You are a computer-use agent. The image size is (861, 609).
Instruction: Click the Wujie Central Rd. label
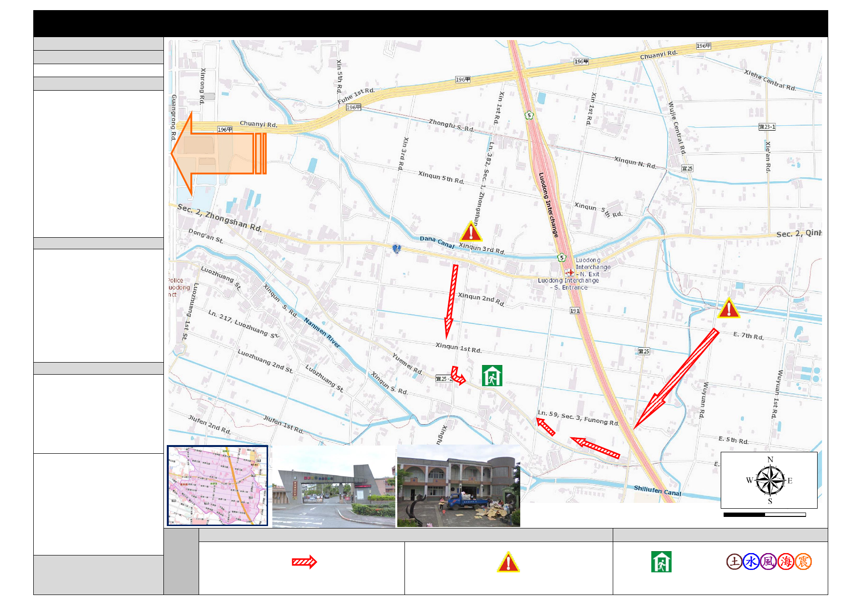click(x=677, y=128)
